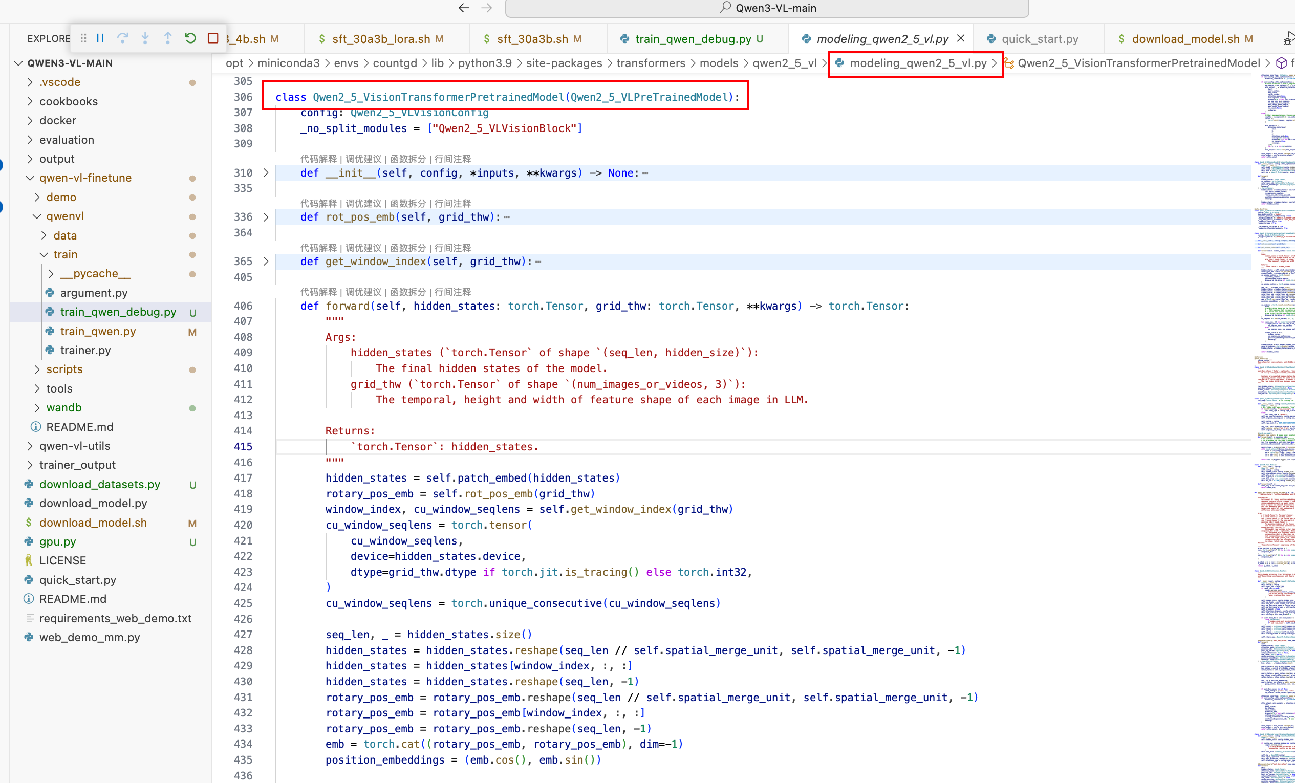Click the transformers breadcrumb segment
The height and width of the screenshot is (783, 1295).
tap(651, 63)
